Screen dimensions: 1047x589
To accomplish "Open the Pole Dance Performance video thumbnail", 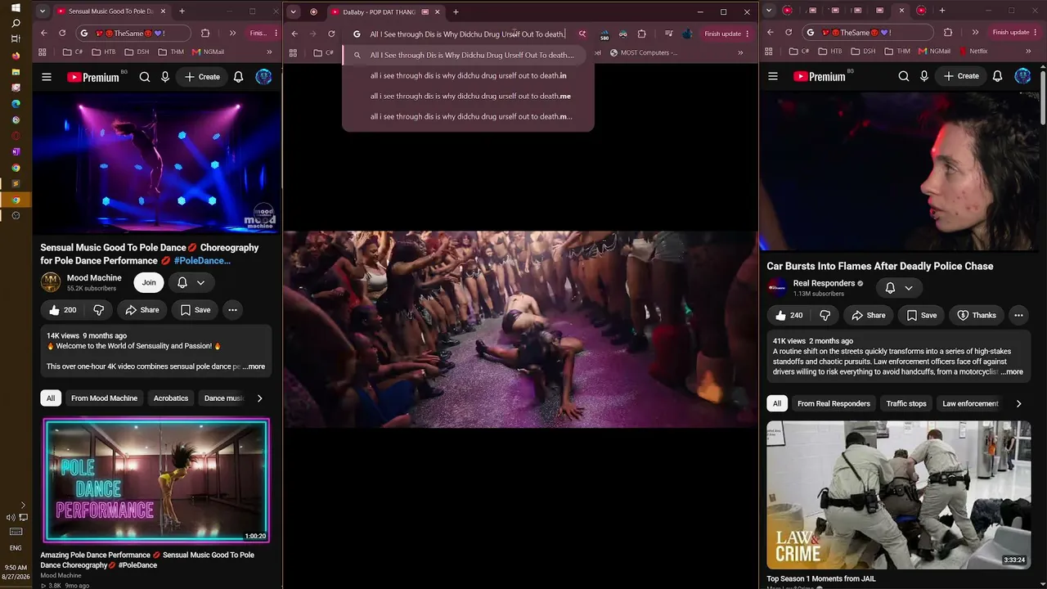I will point(156,481).
